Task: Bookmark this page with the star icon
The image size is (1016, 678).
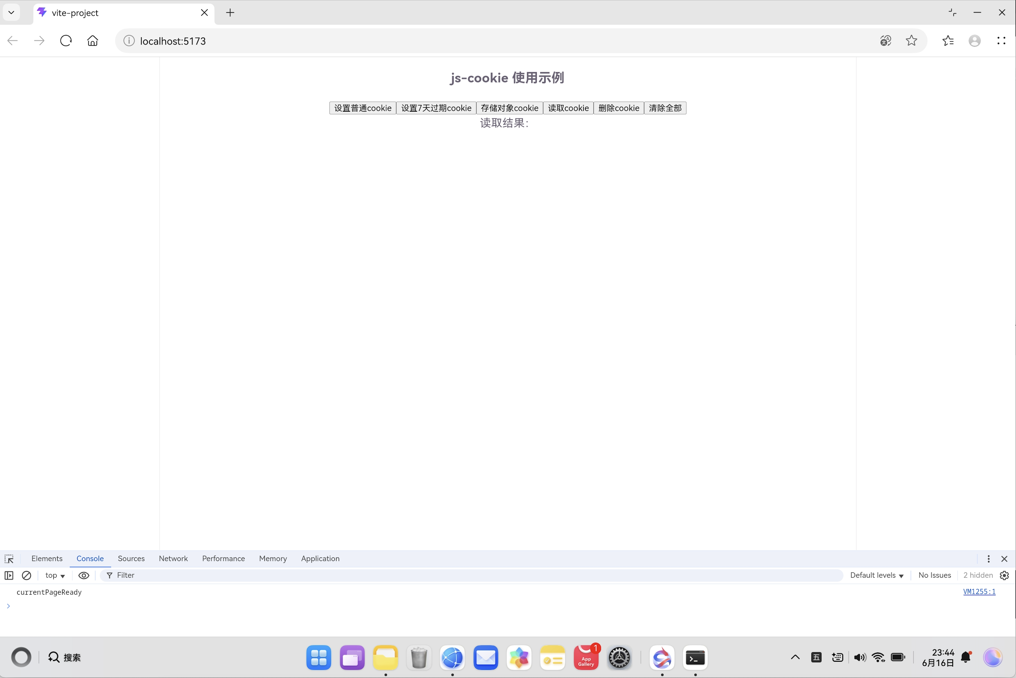Action: pyautogui.click(x=911, y=40)
